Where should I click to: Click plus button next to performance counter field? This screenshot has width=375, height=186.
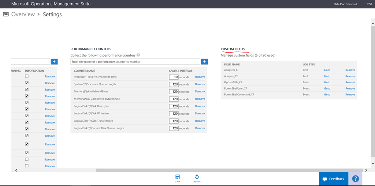[204, 62]
